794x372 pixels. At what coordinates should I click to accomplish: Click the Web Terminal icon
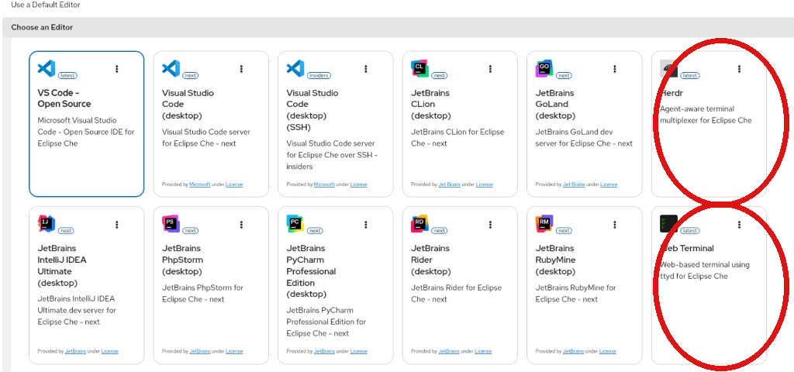pyautogui.click(x=669, y=224)
